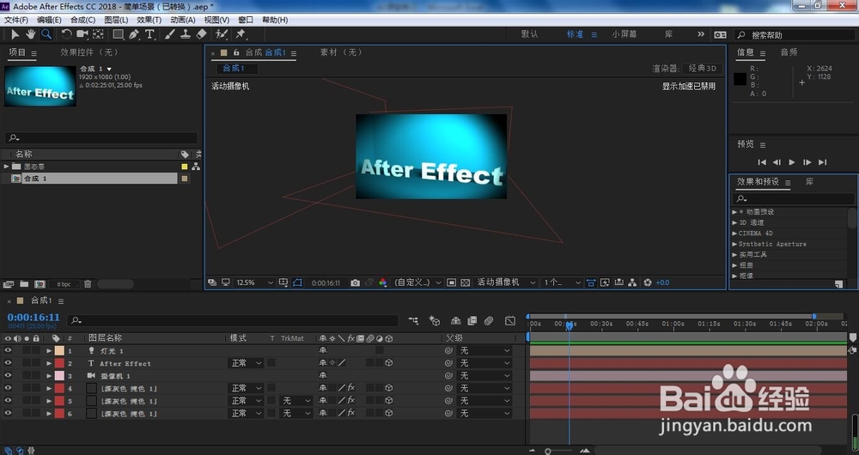Select the Pan Behind anchor point tool
This screenshot has width=859, height=455.
pos(98,34)
